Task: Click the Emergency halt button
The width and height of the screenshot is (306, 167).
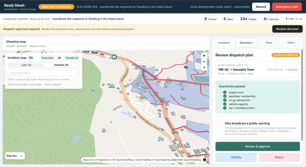Action: (x=287, y=7)
